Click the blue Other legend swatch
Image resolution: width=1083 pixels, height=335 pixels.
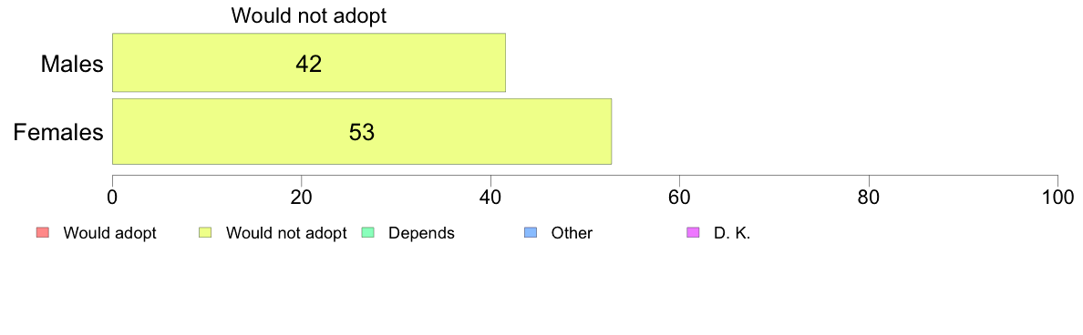[531, 233]
